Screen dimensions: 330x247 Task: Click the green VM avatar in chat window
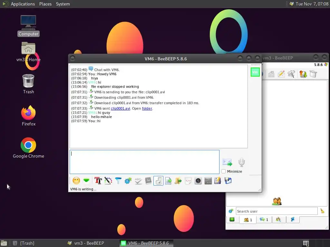(x=255, y=72)
